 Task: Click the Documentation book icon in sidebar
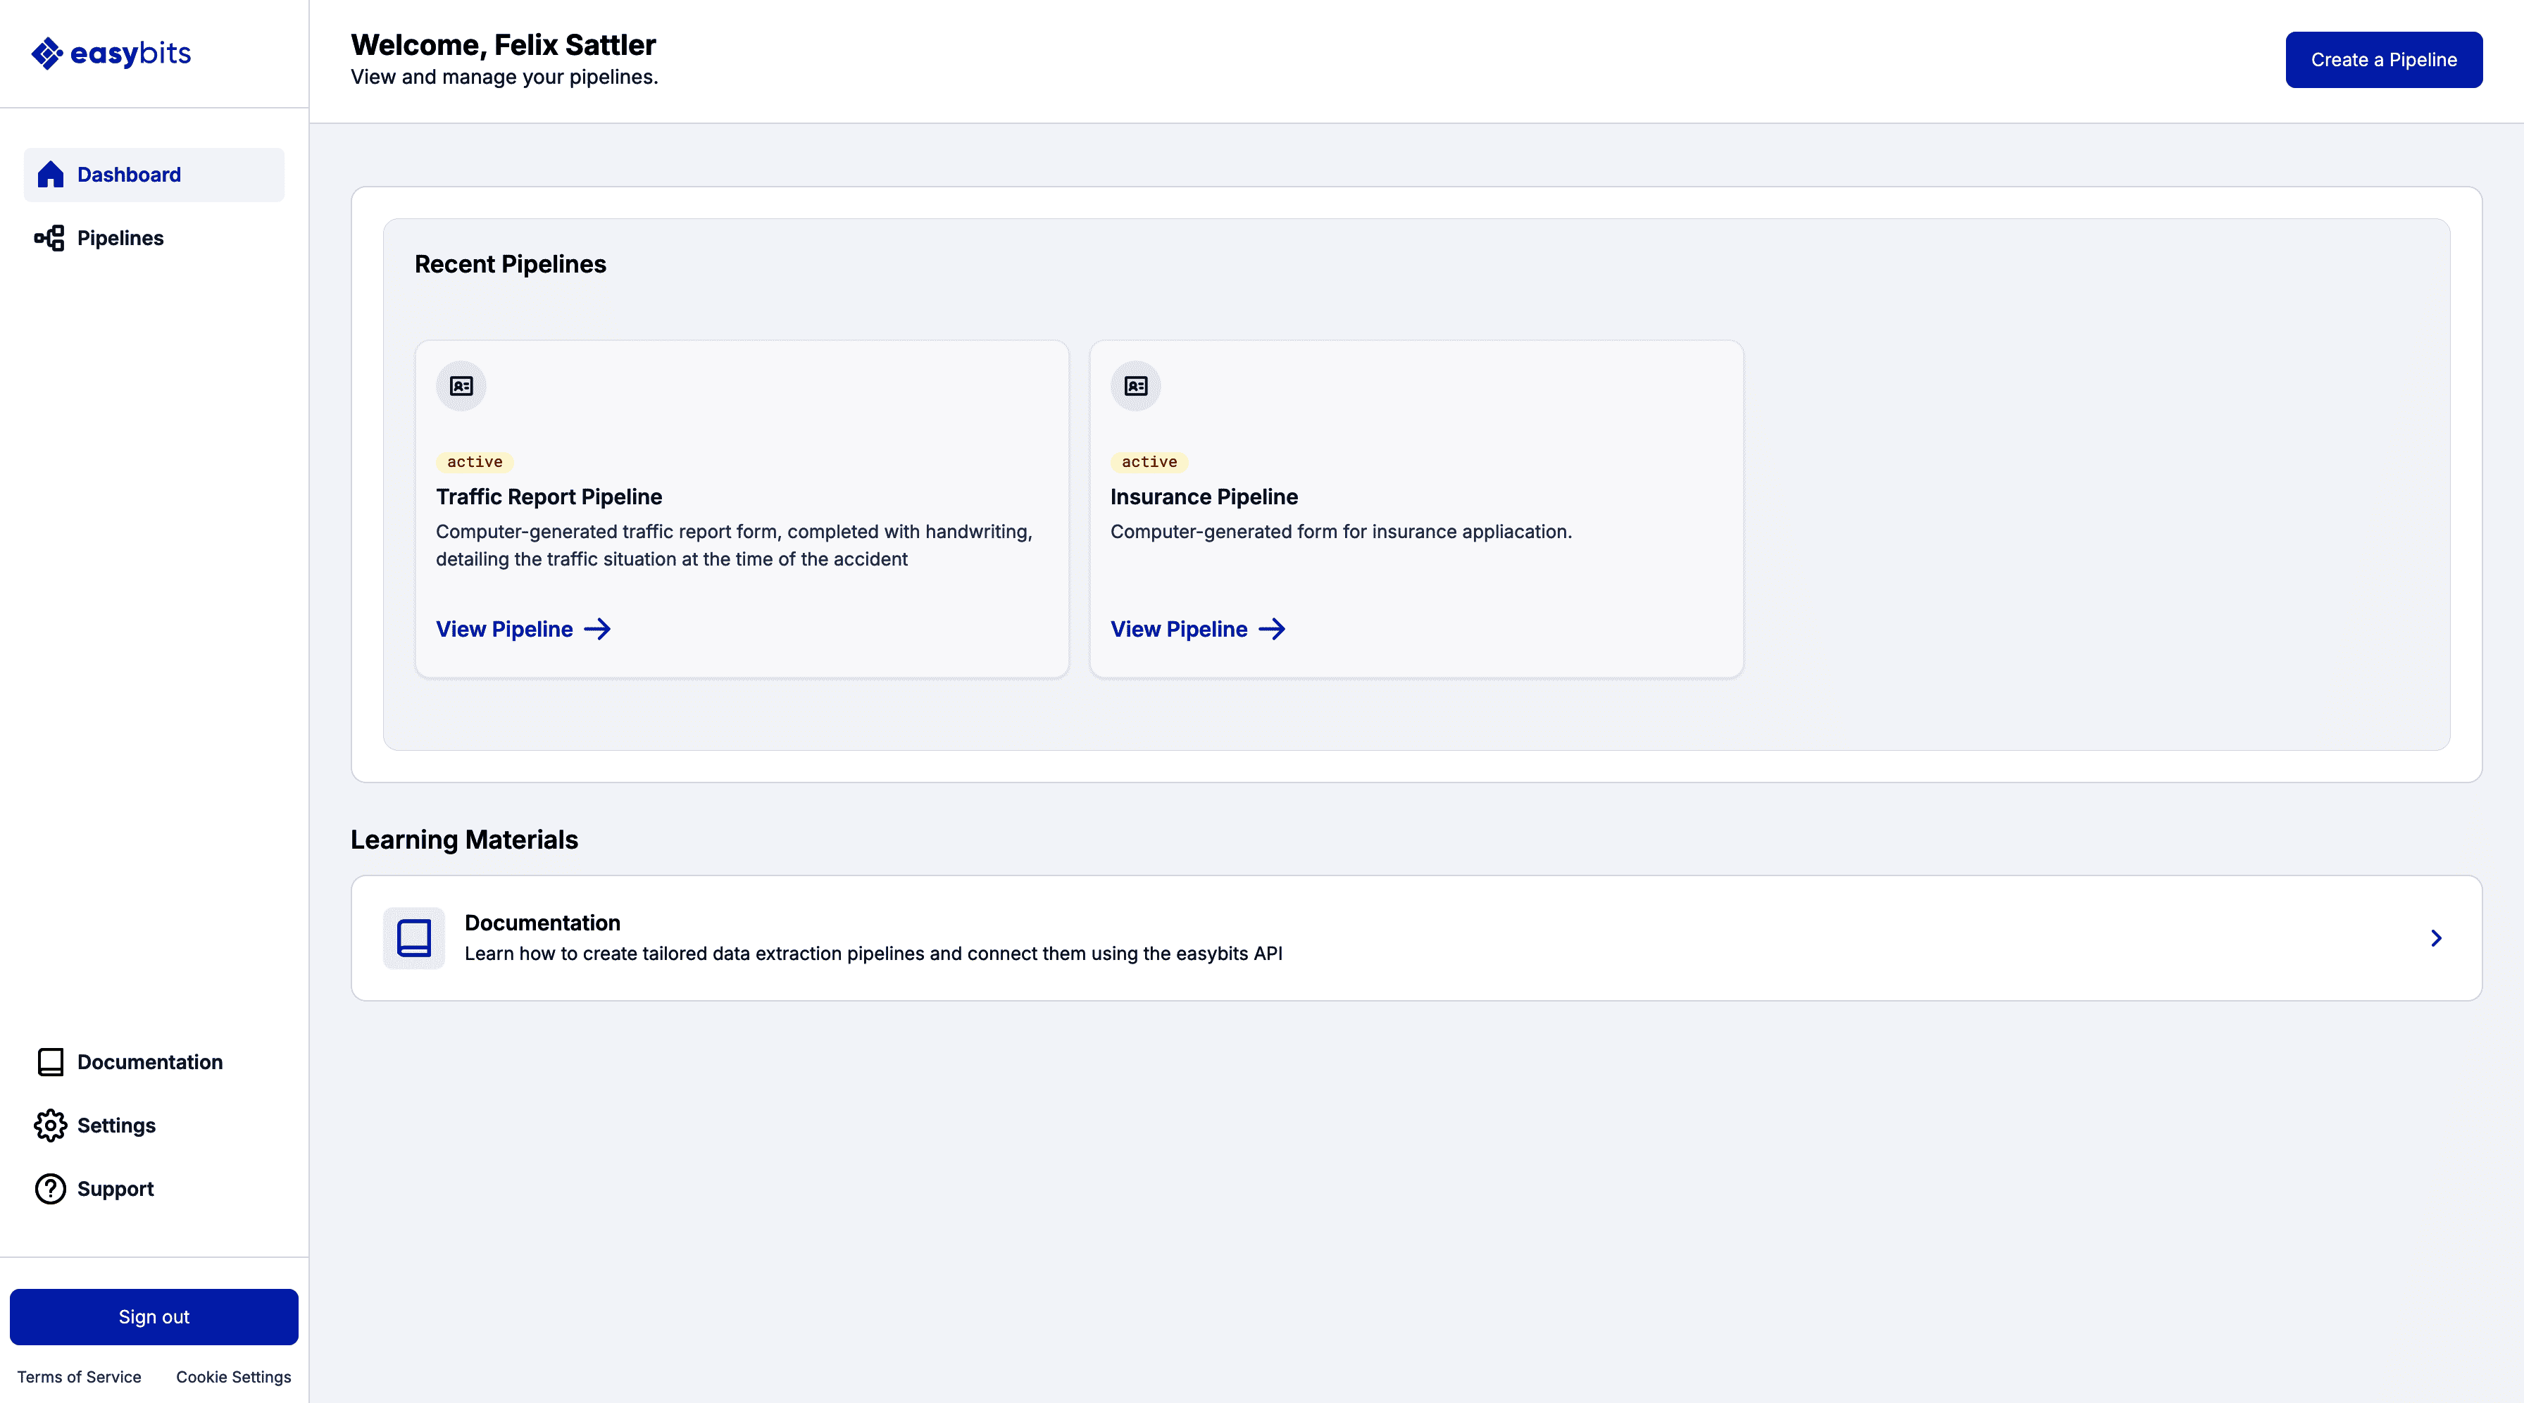pyautogui.click(x=50, y=1062)
